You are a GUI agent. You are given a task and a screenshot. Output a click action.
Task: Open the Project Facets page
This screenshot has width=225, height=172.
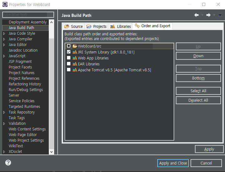20,67
